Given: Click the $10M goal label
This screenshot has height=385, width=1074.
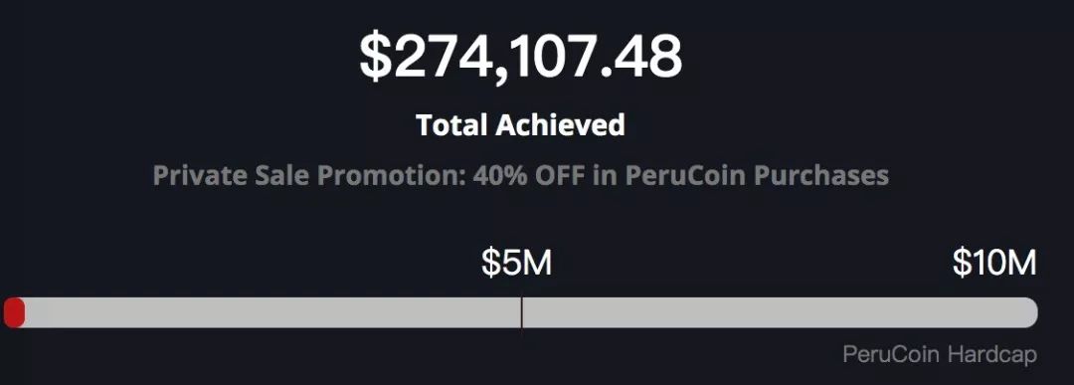Looking at the screenshot, I should click(x=994, y=263).
